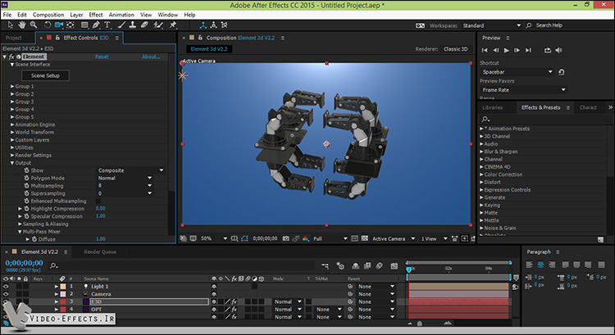Toggle Supersampling stopwatch
This screenshot has width=615, height=335.
[x=27, y=193]
